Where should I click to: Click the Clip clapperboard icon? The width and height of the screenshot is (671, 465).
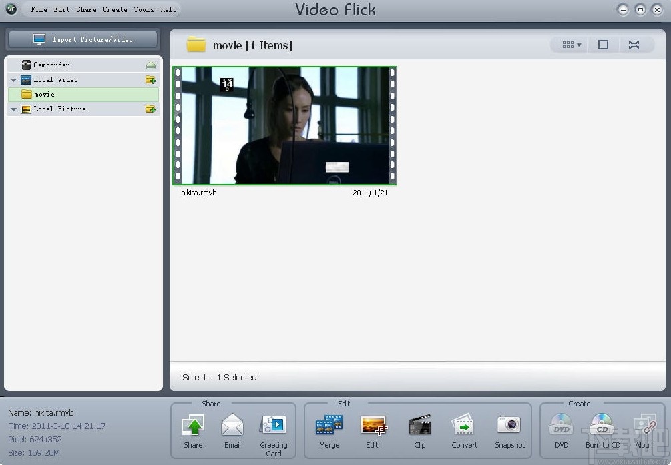coord(420,425)
